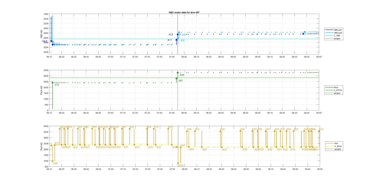The height and width of the screenshot is (187, 379).
Task: Click the '09:00' tick under the Pitch plot
Action: [x=258, y=113]
